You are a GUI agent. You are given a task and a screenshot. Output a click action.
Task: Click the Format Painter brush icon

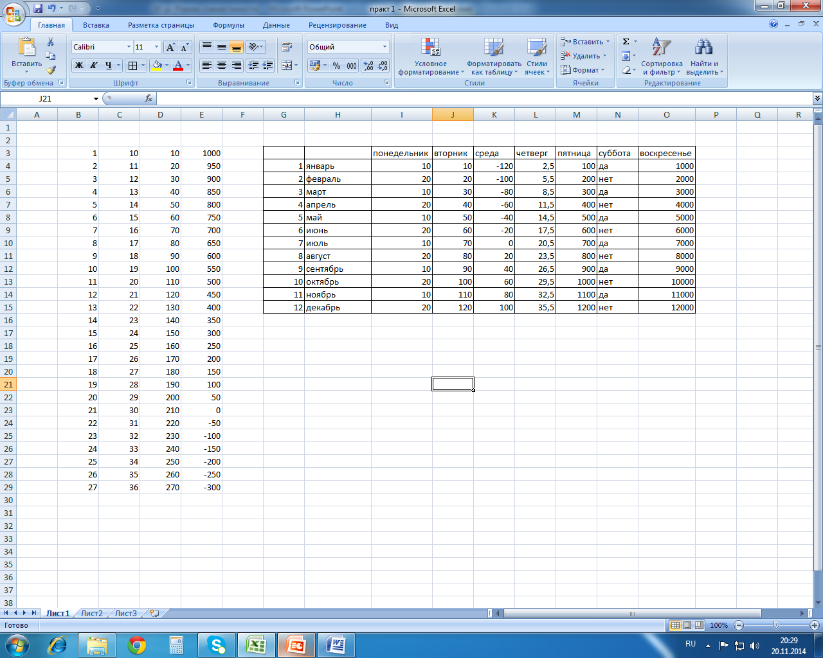coord(51,70)
